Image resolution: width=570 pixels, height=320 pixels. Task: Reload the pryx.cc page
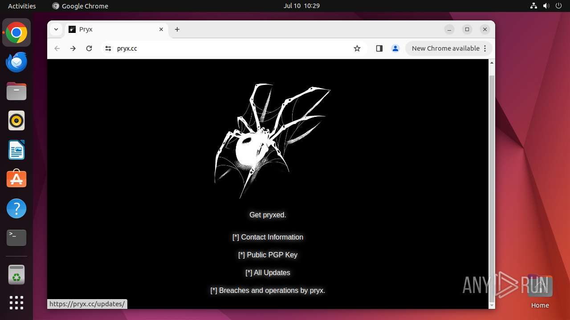coord(89,48)
